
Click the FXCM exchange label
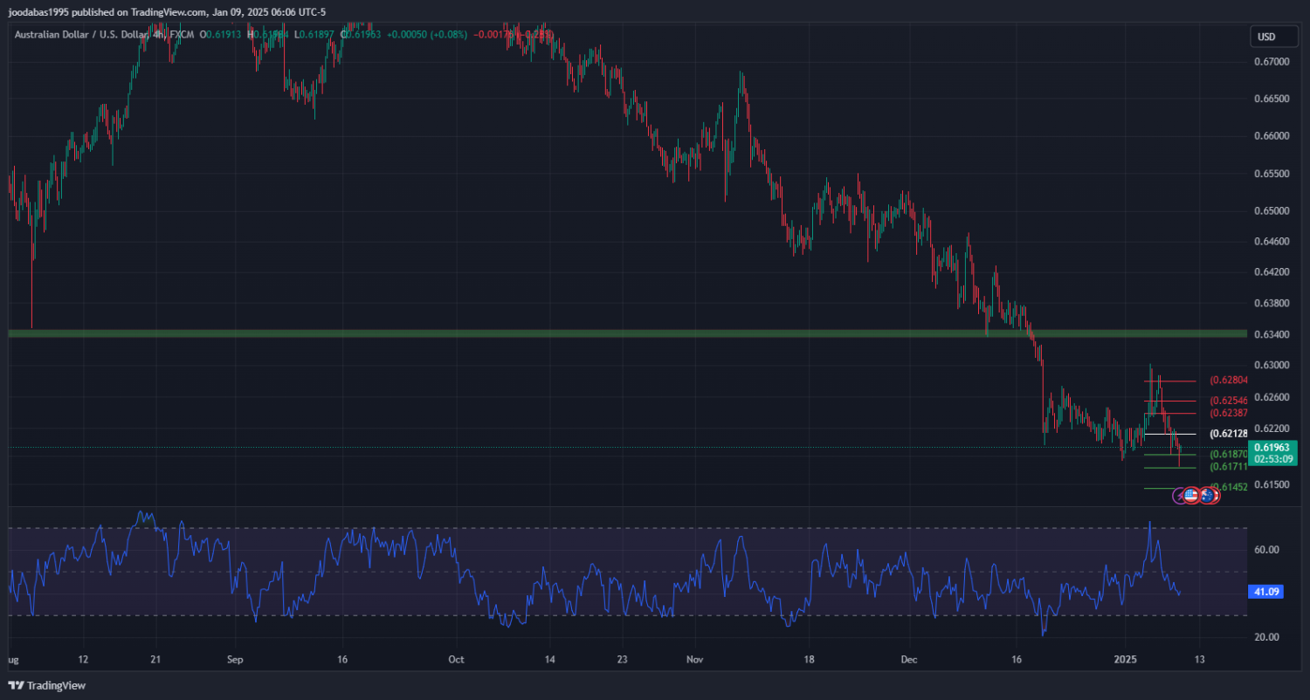pos(182,34)
